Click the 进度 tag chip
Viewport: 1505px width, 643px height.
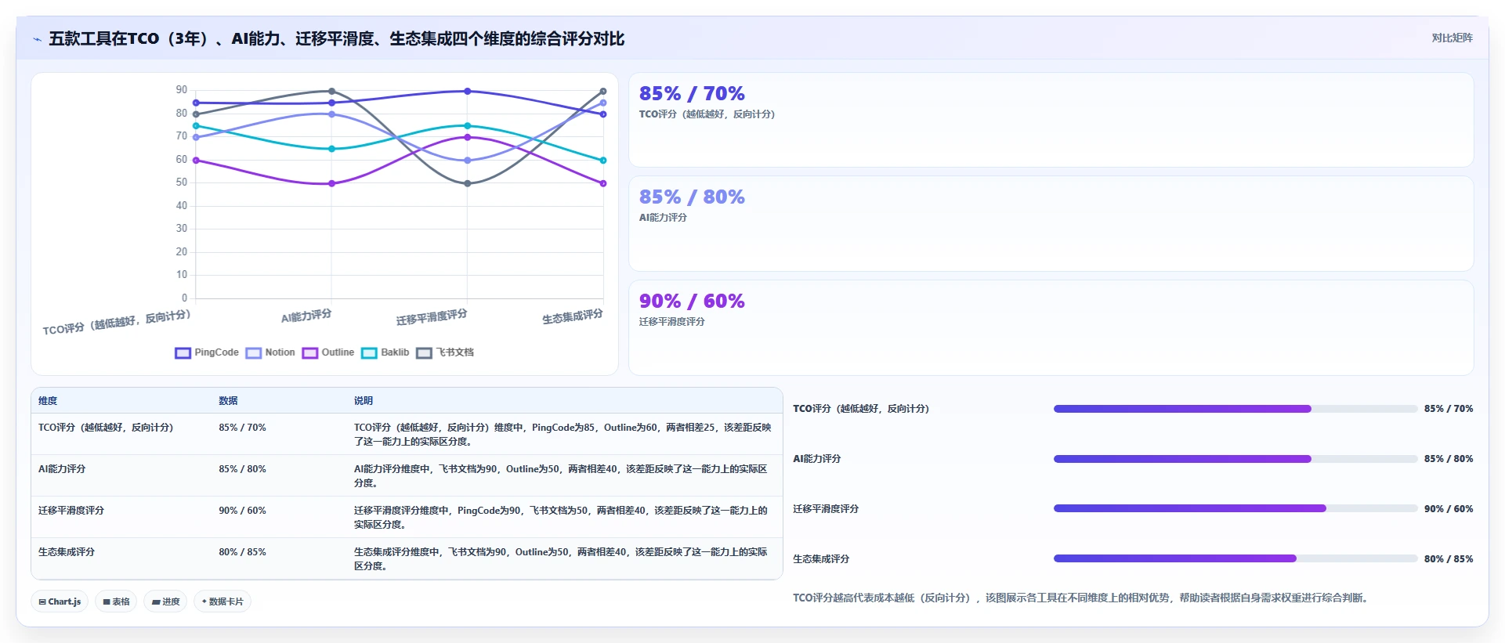click(x=165, y=601)
